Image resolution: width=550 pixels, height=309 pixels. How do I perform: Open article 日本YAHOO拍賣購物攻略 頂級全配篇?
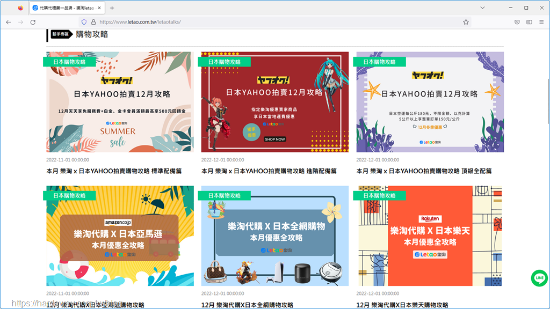pos(424,171)
